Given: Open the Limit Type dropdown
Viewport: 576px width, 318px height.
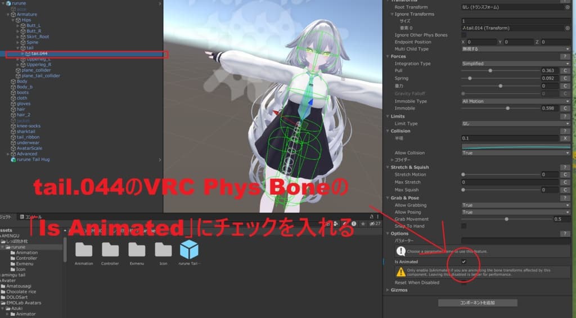Looking at the screenshot, I should point(516,123).
